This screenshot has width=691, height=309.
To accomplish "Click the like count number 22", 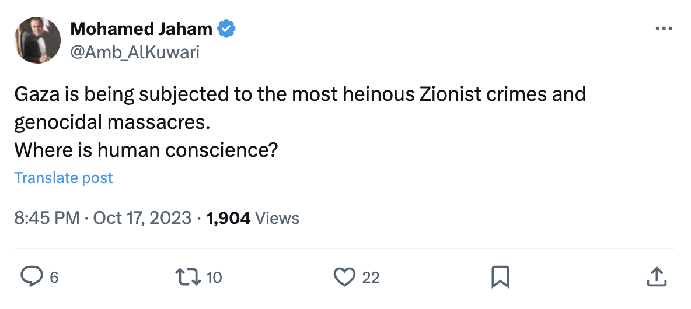I will click(x=371, y=278).
